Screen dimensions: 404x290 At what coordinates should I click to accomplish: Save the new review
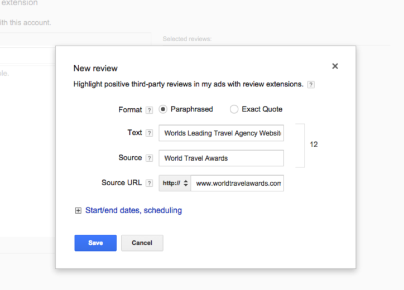coord(95,243)
